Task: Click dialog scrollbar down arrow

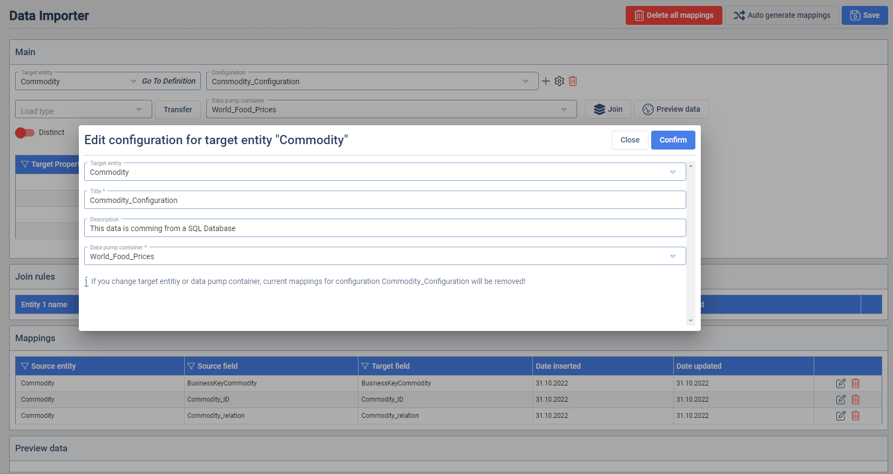Action: pyautogui.click(x=691, y=321)
